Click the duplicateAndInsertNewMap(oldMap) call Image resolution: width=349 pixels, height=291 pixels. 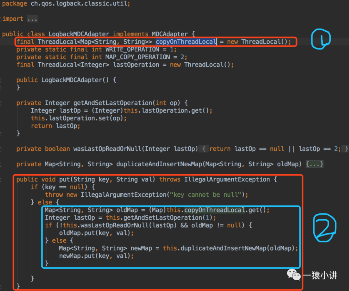tap(238, 248)
